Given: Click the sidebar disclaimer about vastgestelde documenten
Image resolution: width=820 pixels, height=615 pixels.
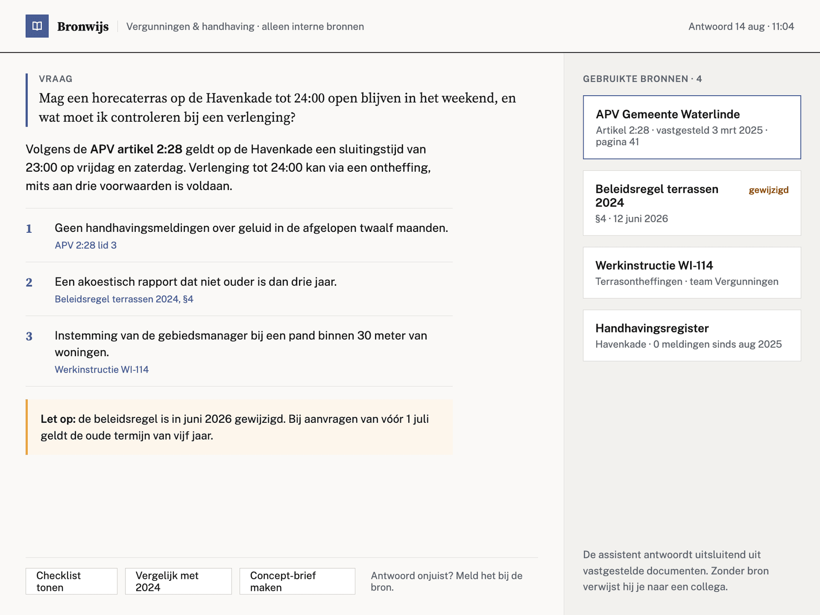Looking at the screenshot, I should pos(676,571).
